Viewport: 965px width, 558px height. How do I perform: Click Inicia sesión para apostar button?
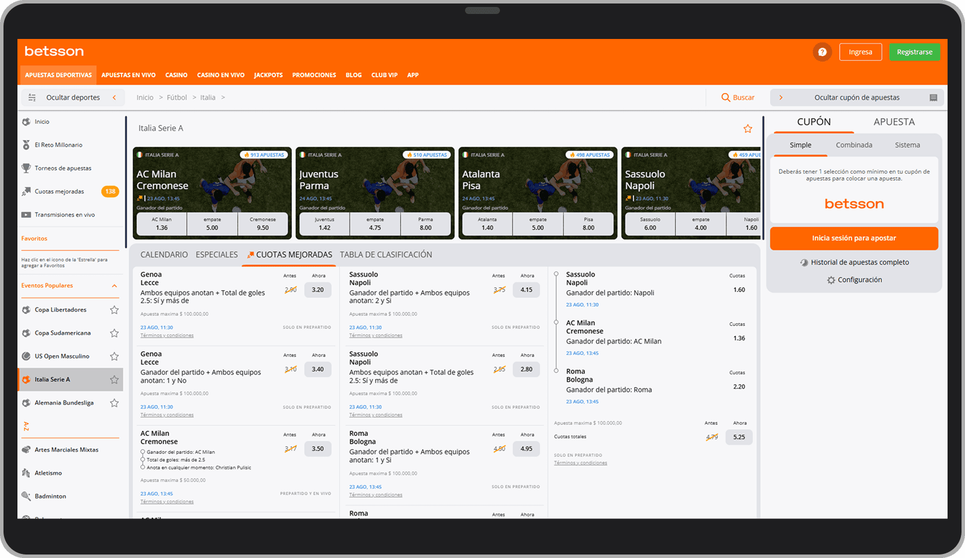tap(854, 238)
